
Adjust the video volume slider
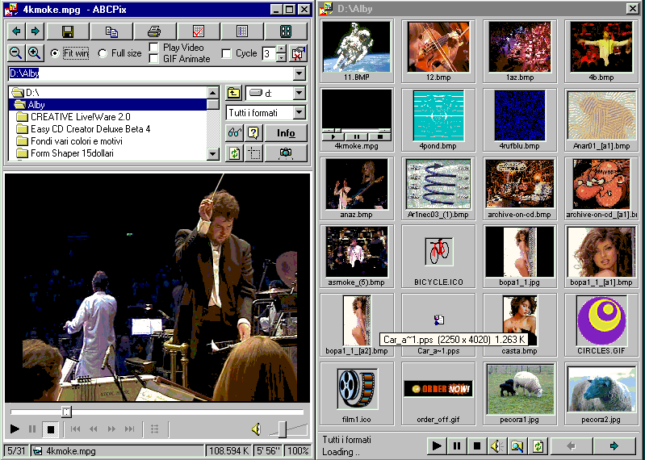pos(281,429)
